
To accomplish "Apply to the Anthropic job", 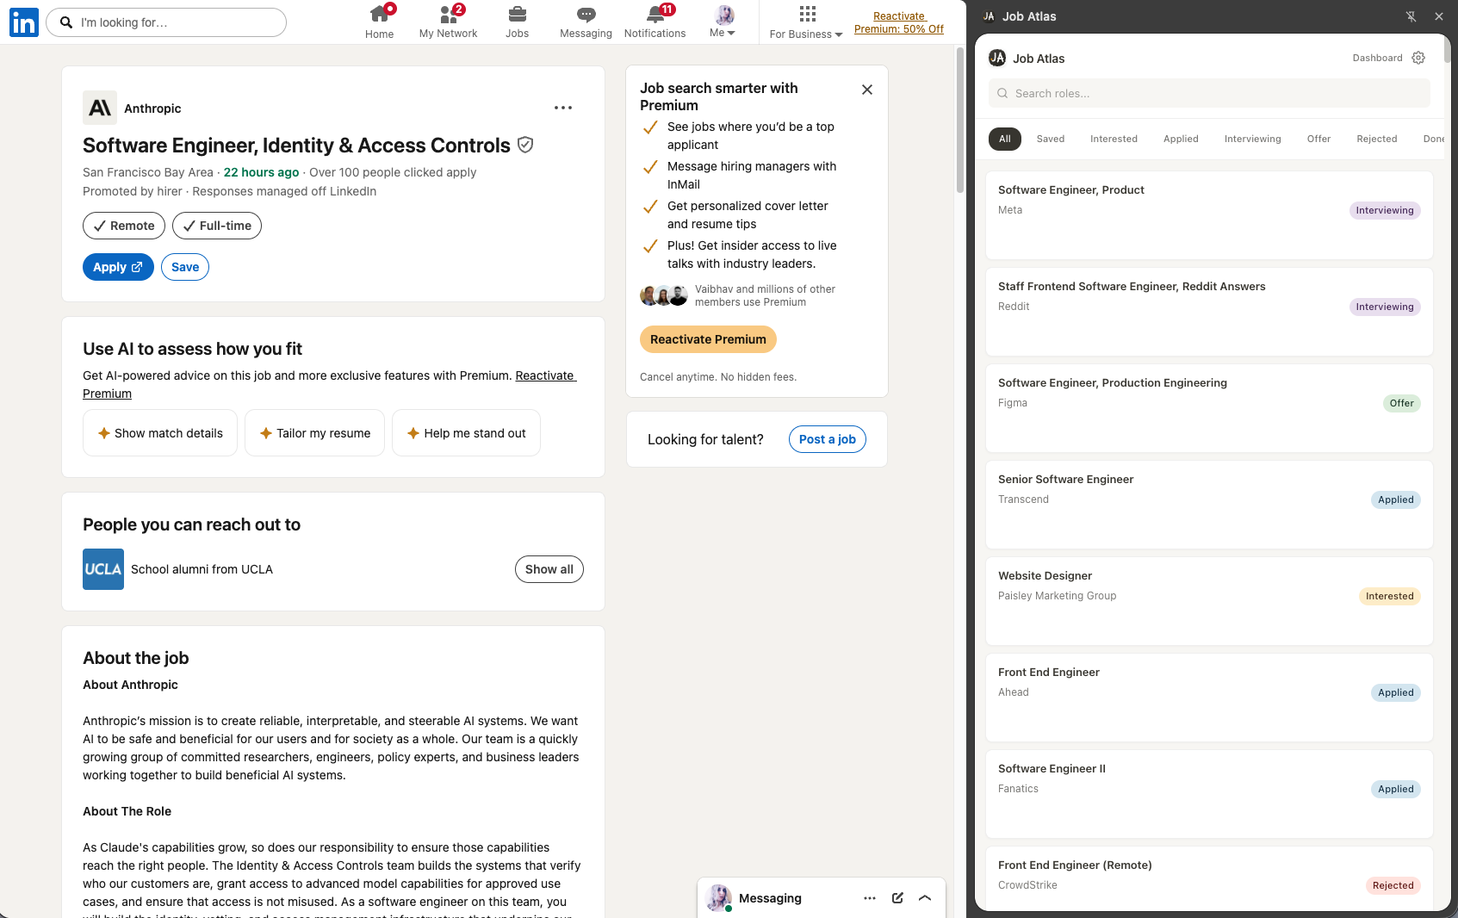I will click(x=118, y=267).
